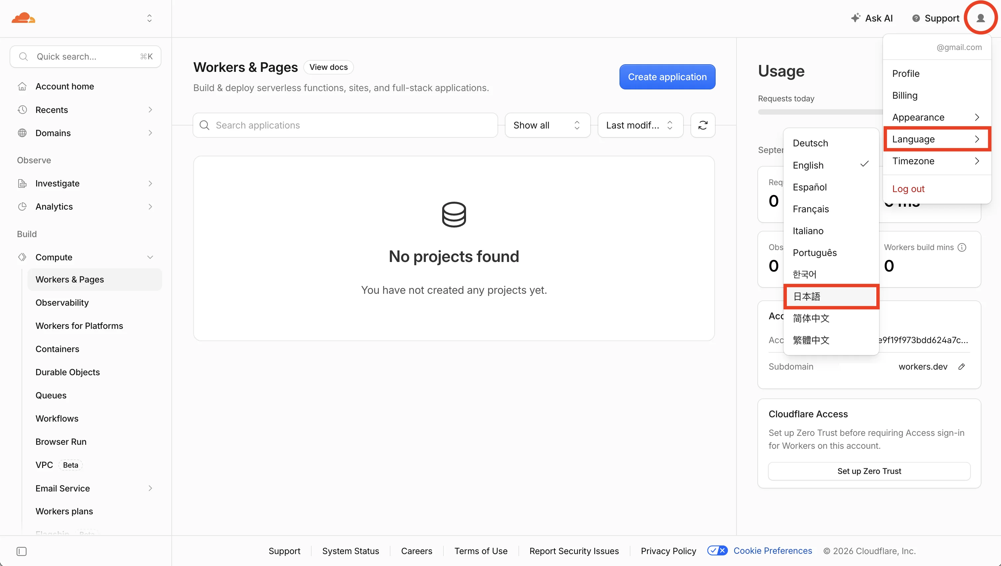1001x566 pixels.
Task: Open the Appearance submenu
Action: pyautogui.click(x=937, y=117)
